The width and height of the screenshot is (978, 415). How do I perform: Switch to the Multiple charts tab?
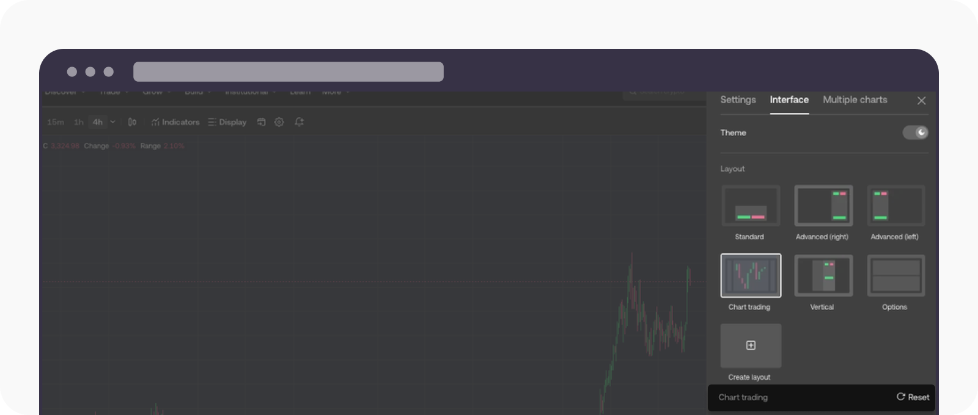pyautogui.click(x=855, y=99)
